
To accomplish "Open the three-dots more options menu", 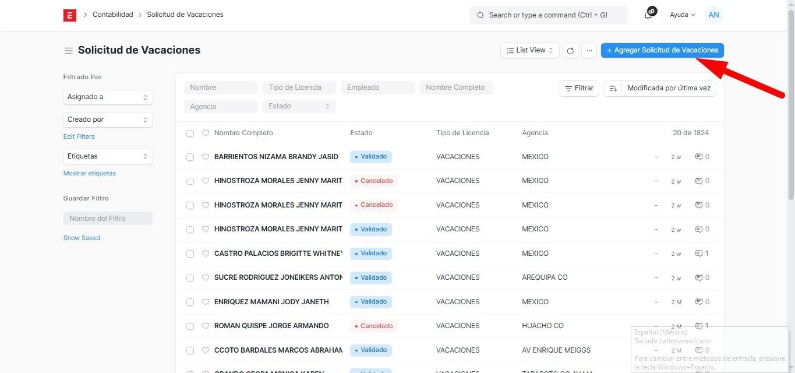I will coord(589,51).
